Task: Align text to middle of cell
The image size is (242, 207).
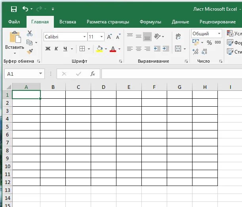Action: 139,36
